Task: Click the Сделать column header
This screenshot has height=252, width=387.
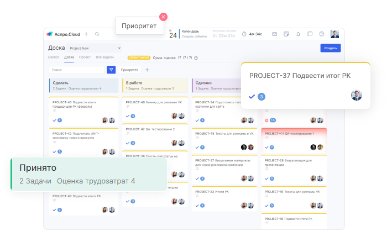Action: tap(83, 86)
